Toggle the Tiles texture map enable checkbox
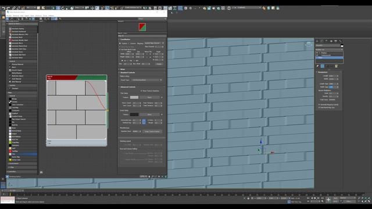This screenshot has width=372, height=209. coord(162,98)
